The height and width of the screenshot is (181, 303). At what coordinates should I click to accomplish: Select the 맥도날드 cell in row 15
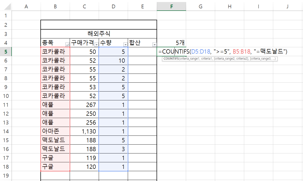(x=55, y=140)
